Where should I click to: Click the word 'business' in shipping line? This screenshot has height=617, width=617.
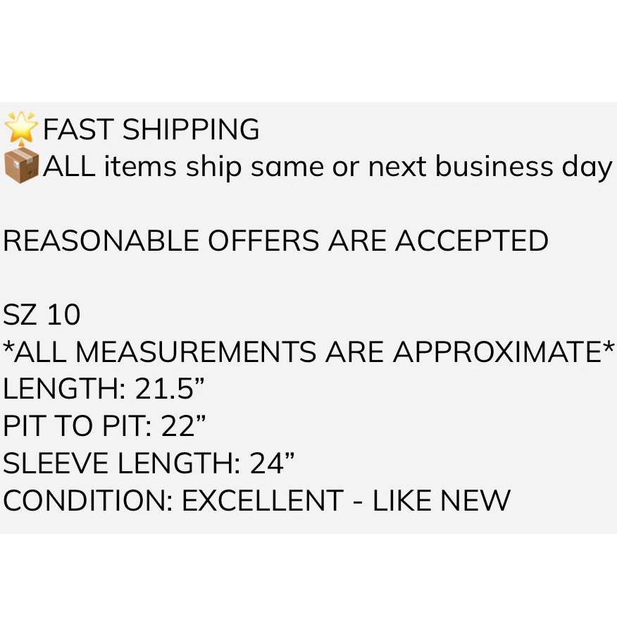pos(494,166)
